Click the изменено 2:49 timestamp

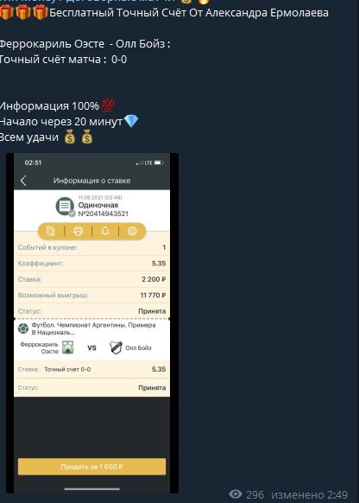pos(309,494)
